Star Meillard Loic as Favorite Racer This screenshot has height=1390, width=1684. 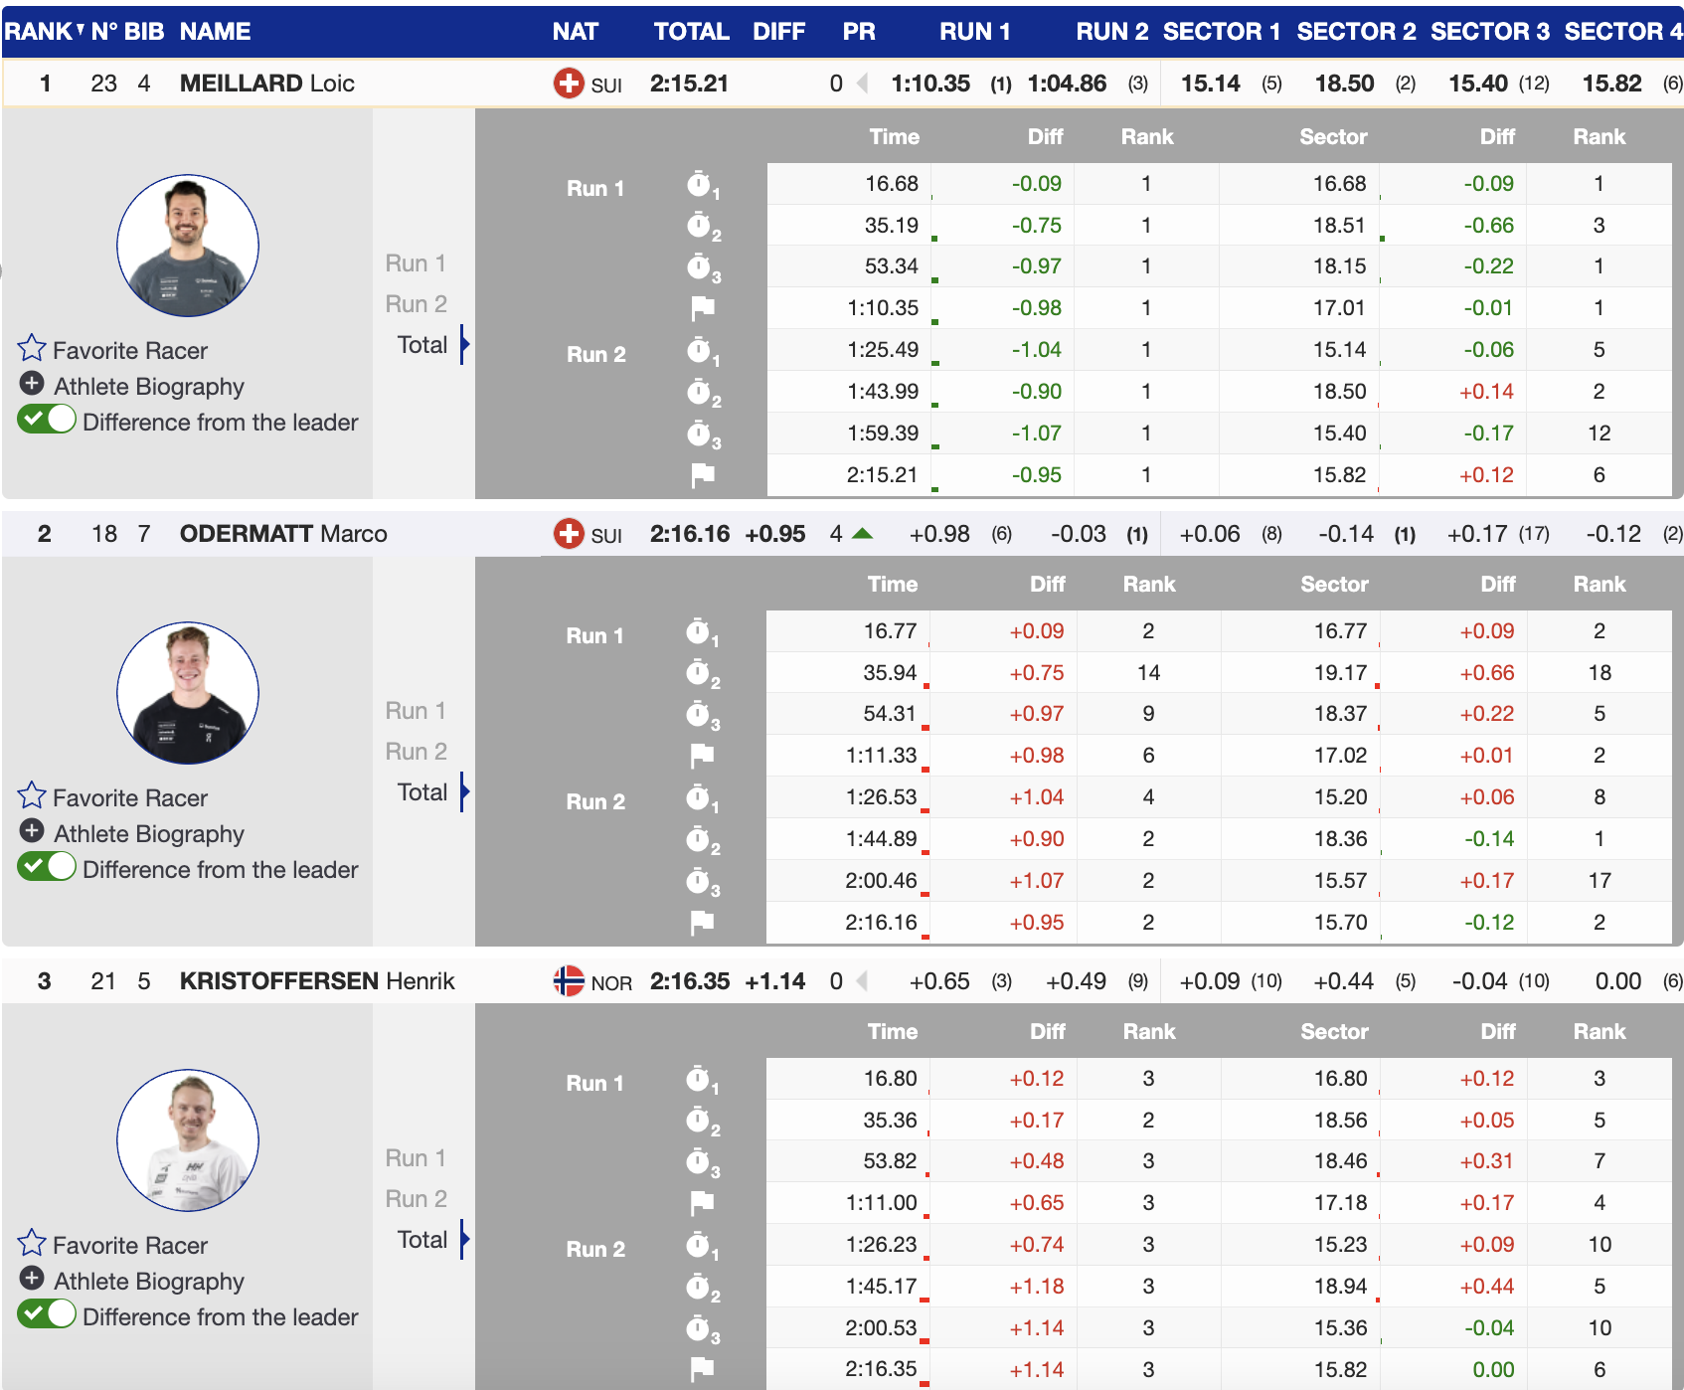coord(32,349)
